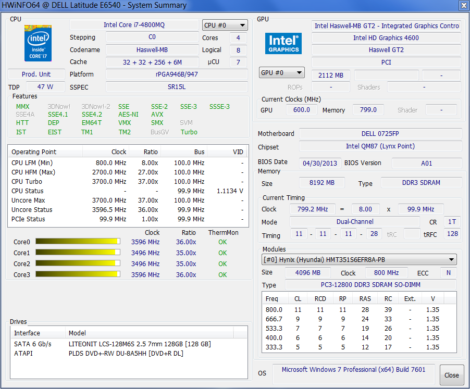Screen dimensions: 470x389
Task: Click the window title bar text
Action: tap(94, 5)
